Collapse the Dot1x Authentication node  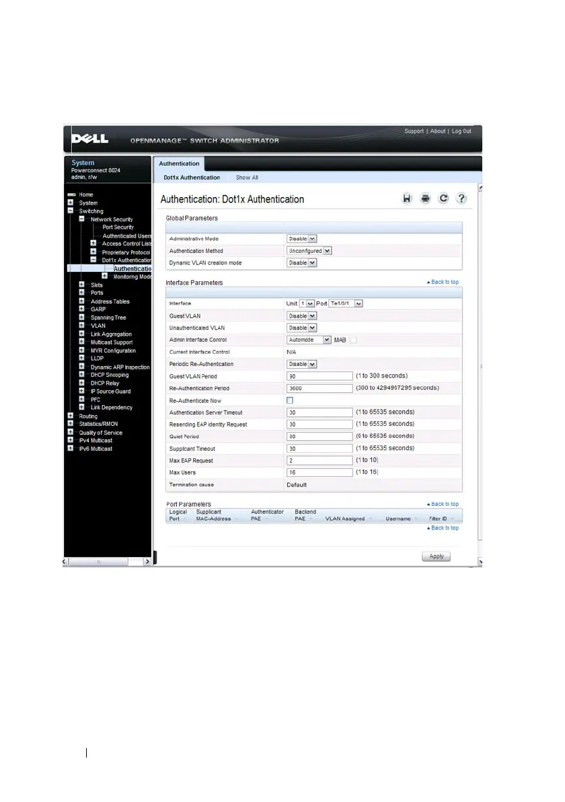(93, 260)
